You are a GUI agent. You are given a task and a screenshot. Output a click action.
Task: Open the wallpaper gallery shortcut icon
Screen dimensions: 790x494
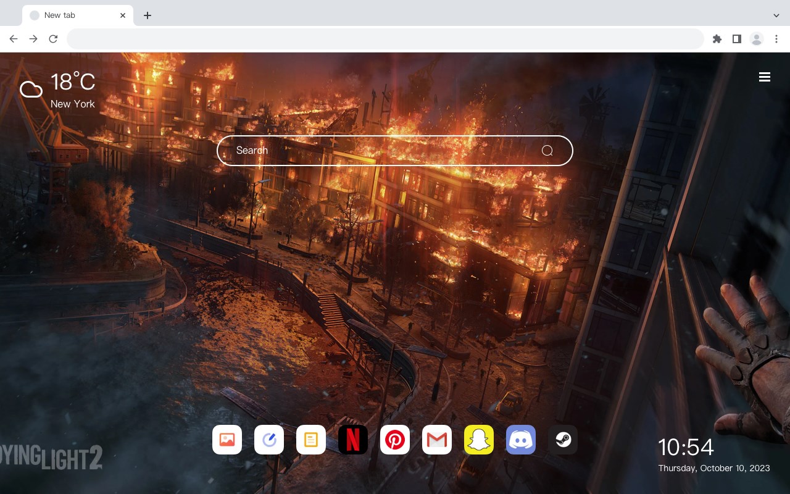click(227, 440)
